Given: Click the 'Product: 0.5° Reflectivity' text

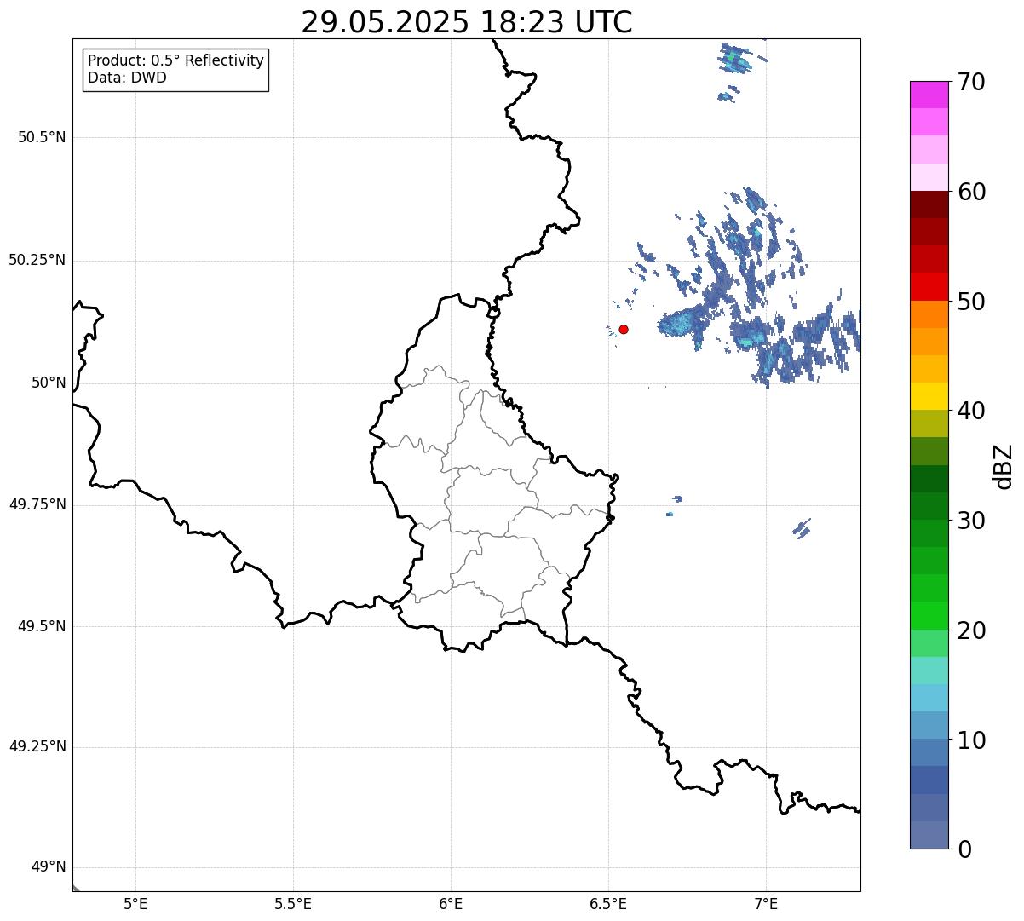Looking at the screenshot, I should coord(175,60).
